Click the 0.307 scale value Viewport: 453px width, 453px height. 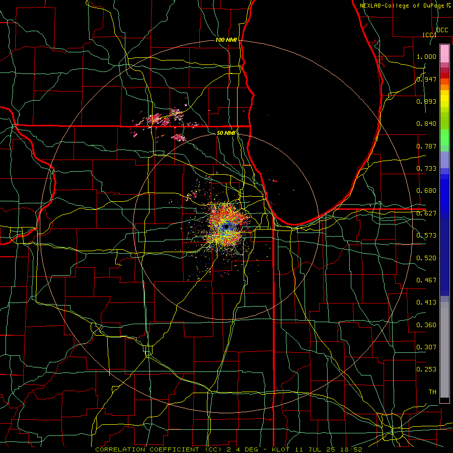coord(426,347)
